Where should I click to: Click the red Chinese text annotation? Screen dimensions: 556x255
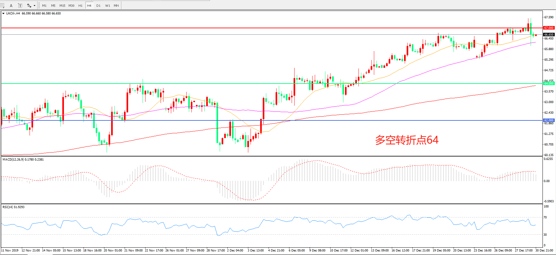click(x=407, y=140)
